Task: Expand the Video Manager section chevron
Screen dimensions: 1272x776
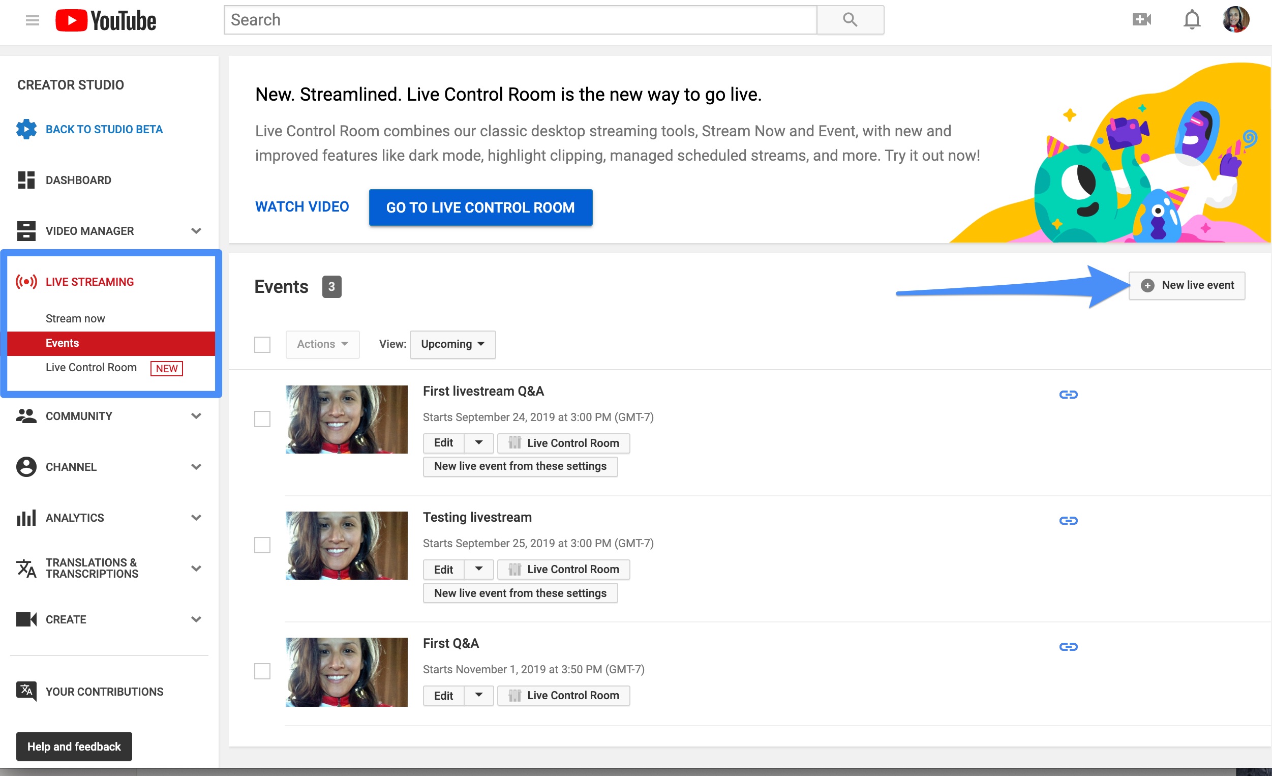Action: click(196, 231)
